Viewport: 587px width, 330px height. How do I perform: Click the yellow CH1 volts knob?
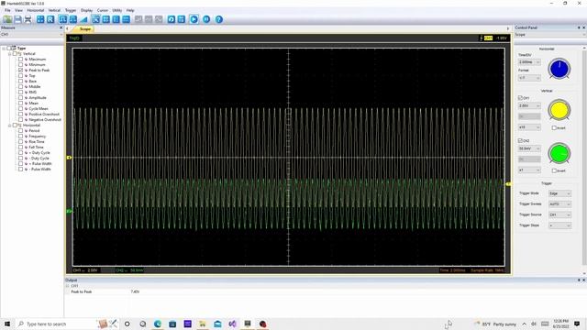[x=559, y=110]
